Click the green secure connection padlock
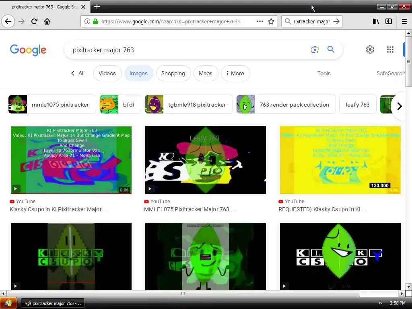 pos(95,21)
